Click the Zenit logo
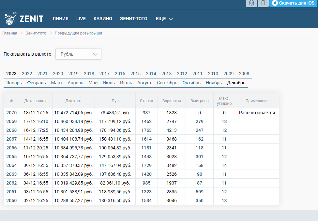 [x=23, y=19]
